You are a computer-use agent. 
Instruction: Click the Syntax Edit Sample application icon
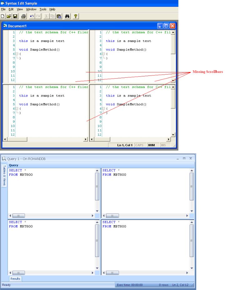[2, 3]
